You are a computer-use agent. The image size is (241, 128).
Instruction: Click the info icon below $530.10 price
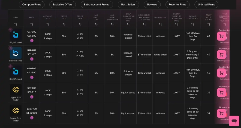pos(32,97)
